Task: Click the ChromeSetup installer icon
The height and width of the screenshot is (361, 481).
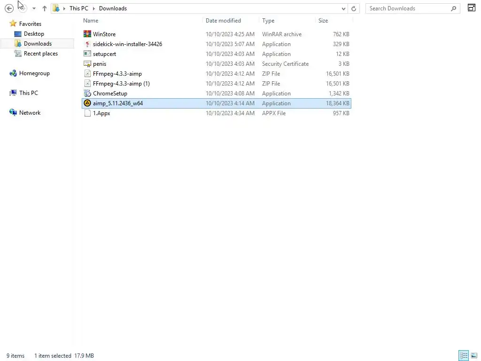Action: pos(87,94)
